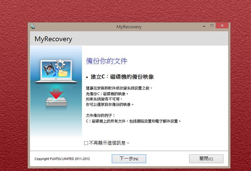The width and height of the screenshot is (251, 171).
Task: Click the 備份你的文件 blue heading
Action: point(107,61)
